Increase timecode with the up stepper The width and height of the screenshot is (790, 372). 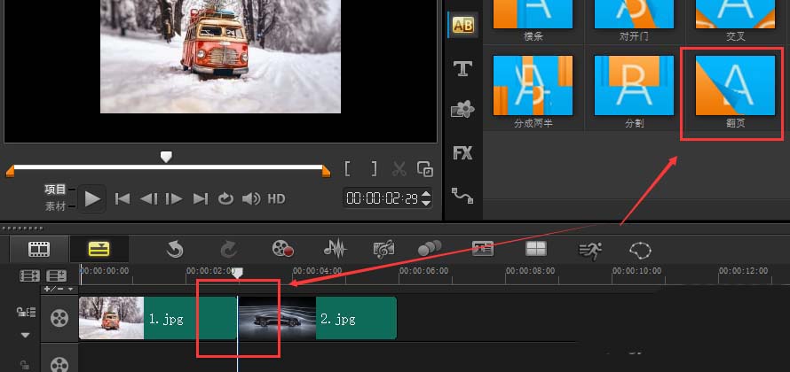(426, 194)
